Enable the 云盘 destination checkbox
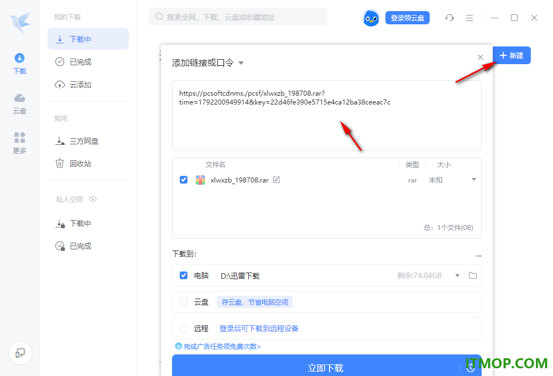Screen dimensions: 553x376 point(184,302)
